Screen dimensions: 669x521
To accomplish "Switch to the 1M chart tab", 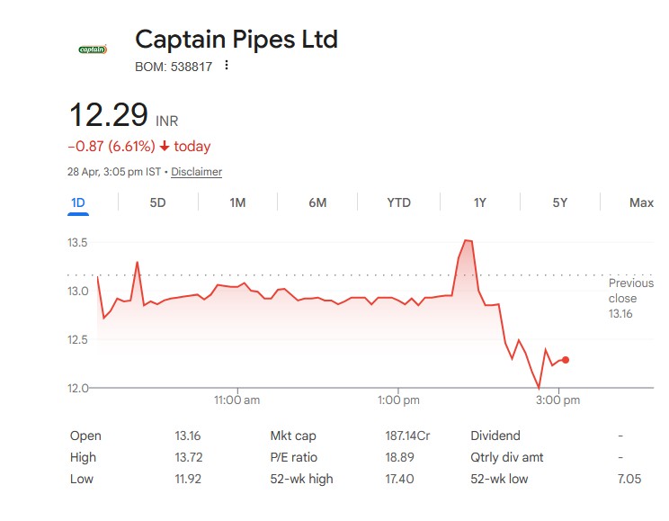I will 237,202.
